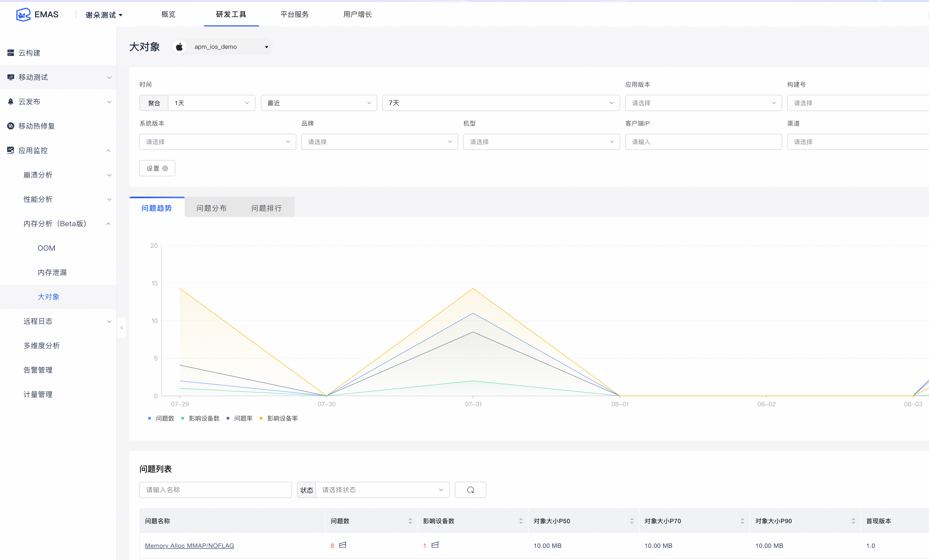Click the 构建号 select field

click(858, 103)
